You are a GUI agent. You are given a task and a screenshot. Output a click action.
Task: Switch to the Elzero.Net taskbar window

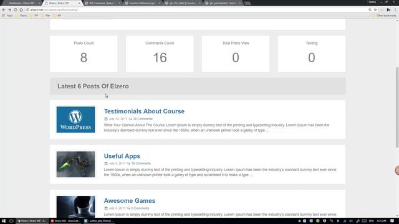coord(65,221)
